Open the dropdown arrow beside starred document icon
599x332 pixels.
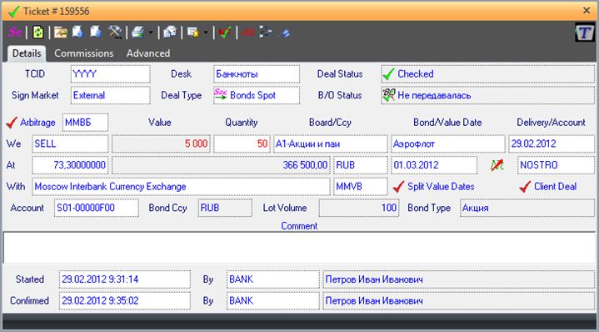(x=206, y=33)
